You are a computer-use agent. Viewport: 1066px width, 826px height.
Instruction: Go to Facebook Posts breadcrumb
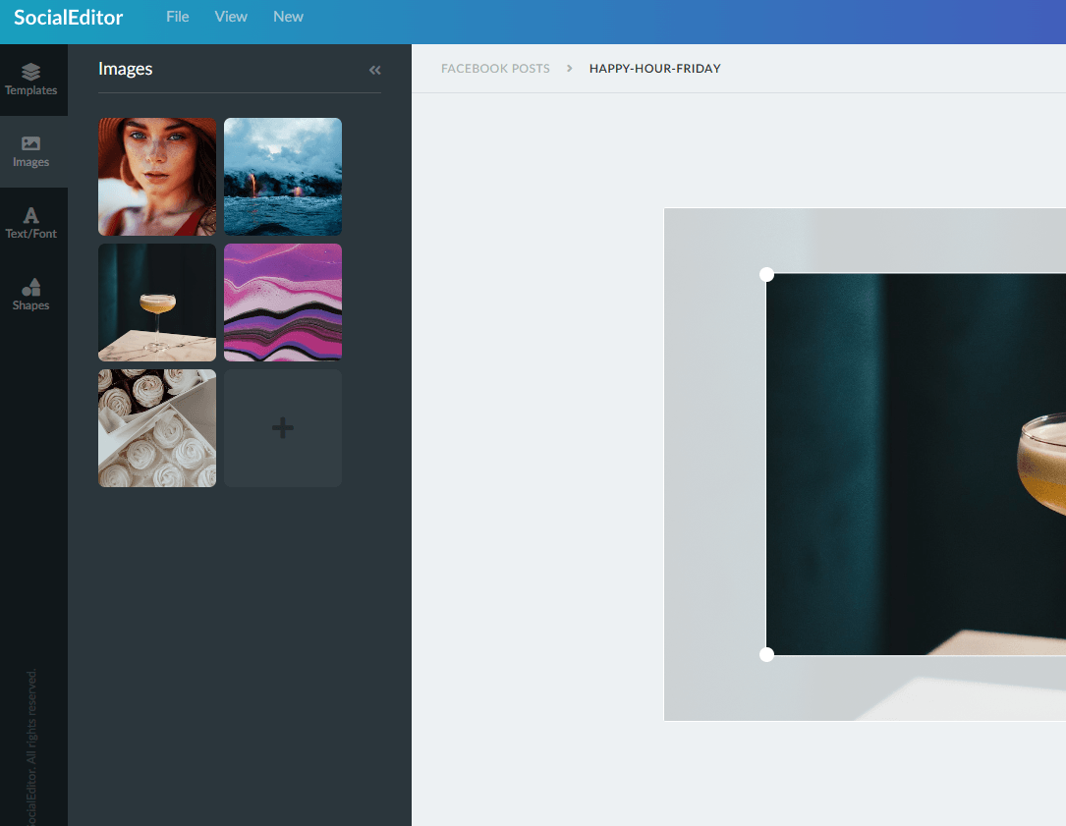495,69
